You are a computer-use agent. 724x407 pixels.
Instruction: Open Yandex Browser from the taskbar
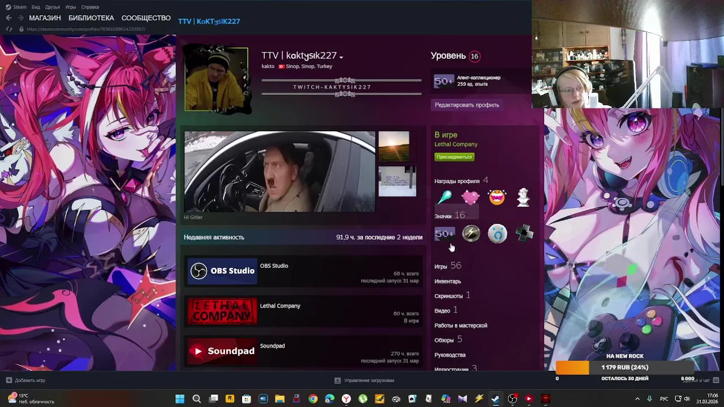coord(346,399)
